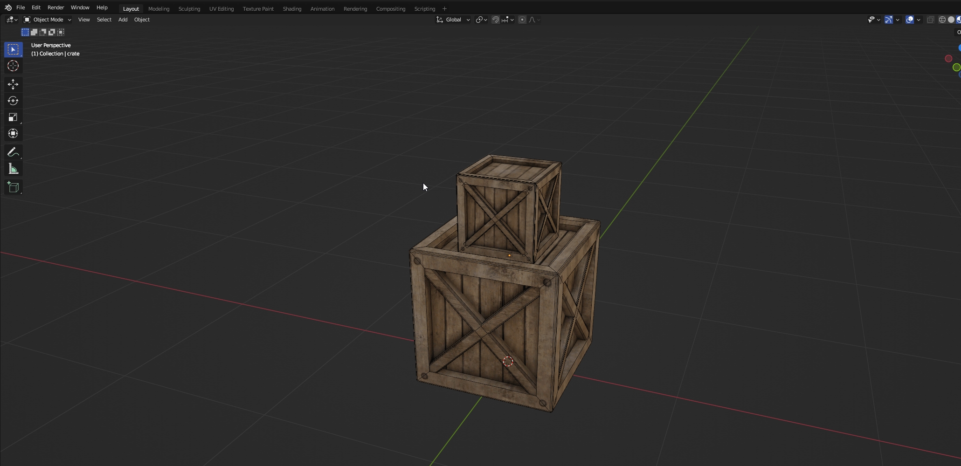Open the Render menu
The width and height of the screenshot is (961, 466).
55,7
